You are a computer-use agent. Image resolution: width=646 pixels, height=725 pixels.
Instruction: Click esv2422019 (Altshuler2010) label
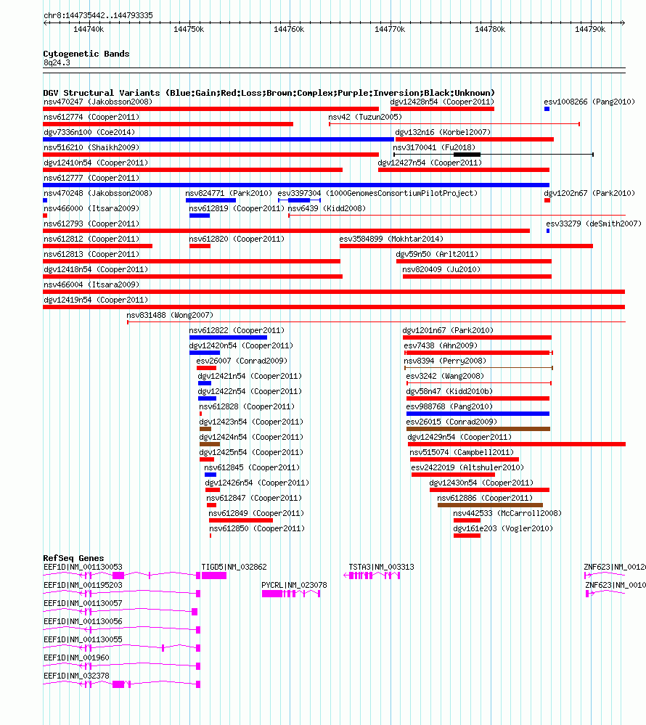(467, 468)
